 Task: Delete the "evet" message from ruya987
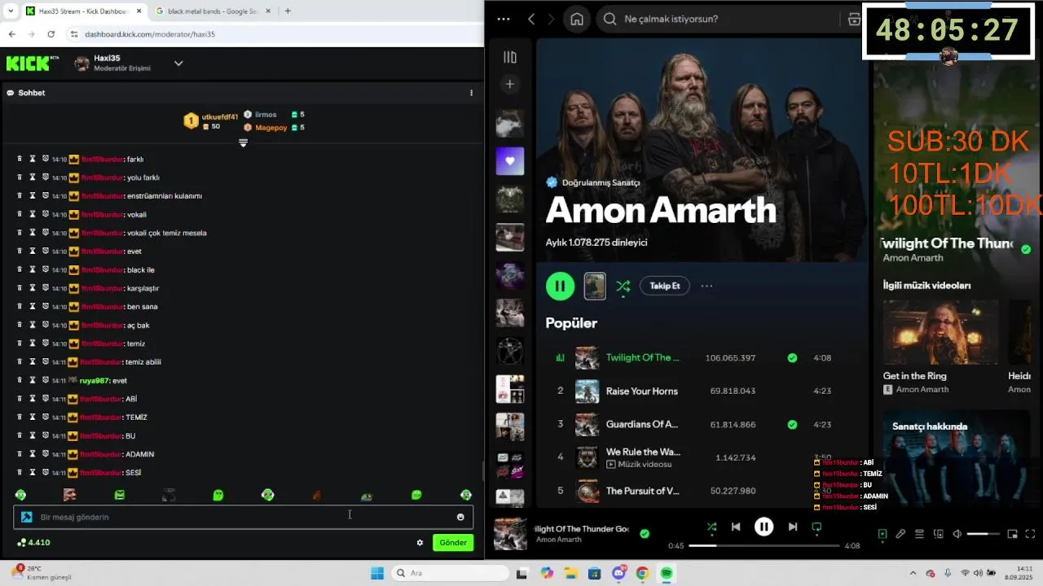20,380
